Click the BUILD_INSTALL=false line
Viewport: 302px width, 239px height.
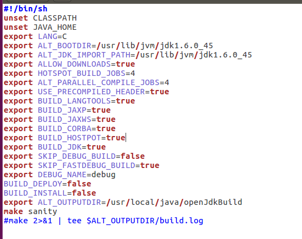(50, 193)
